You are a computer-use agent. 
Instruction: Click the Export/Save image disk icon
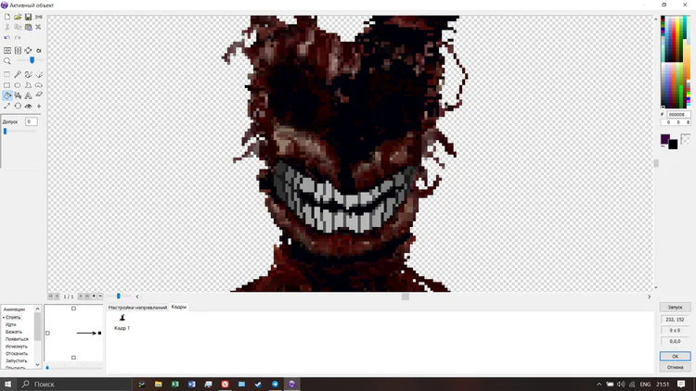pyautogui.click(x=28, y=17)
